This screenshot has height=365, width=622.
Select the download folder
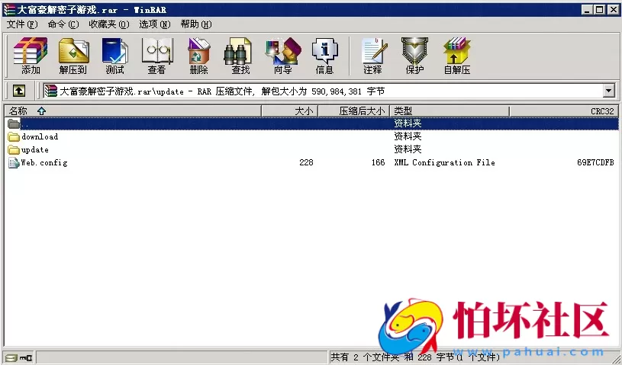(40, 137)
